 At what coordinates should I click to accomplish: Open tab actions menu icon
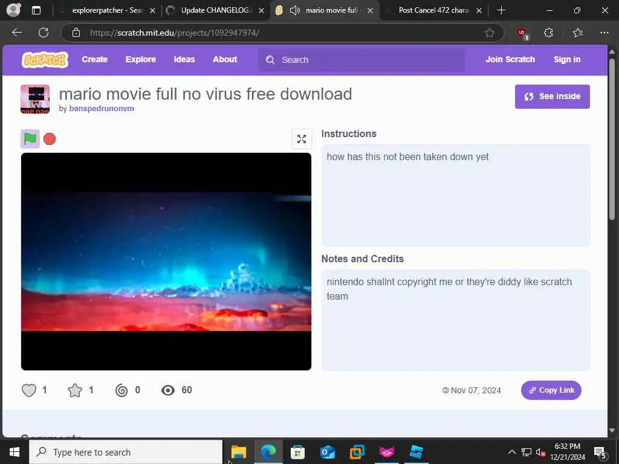(x=36, y=10)
